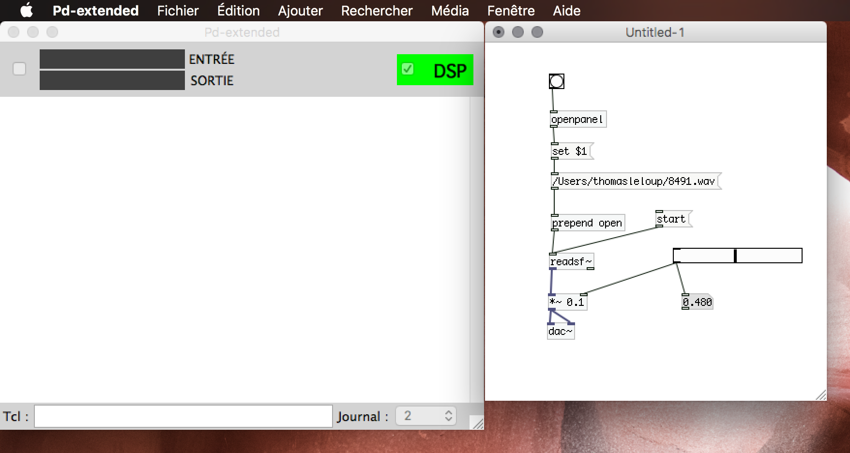The image size is (850, 453).
Task: Click the 0.480 number box
Action: point(698,302)
